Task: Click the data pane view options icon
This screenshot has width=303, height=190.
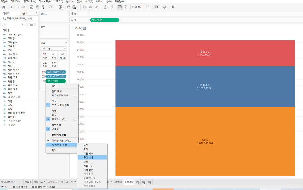Action: click(31, 25)
